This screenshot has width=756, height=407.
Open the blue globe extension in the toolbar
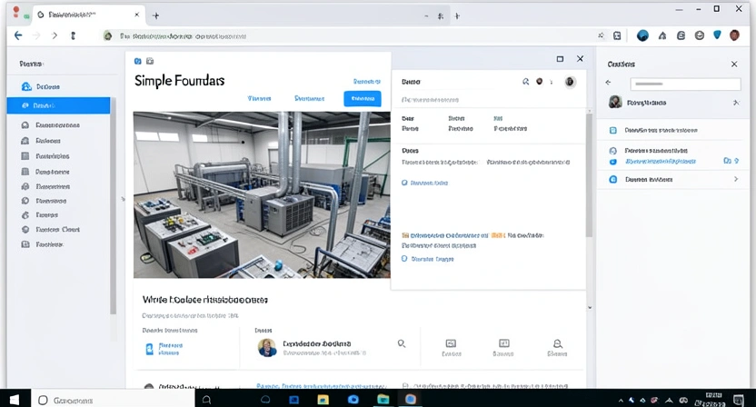pyautogui.click(x=642, y=35)
